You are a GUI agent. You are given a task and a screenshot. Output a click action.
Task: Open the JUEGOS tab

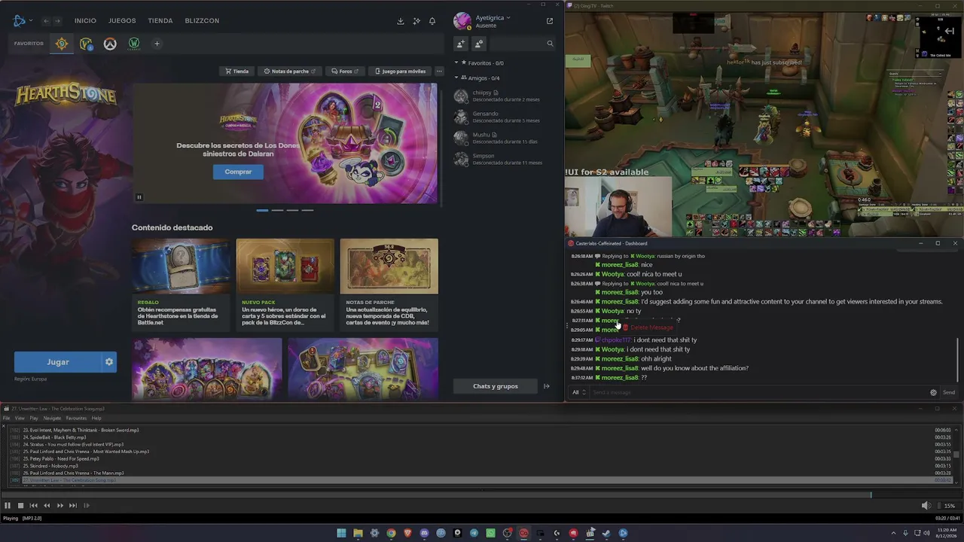(122, 21)
